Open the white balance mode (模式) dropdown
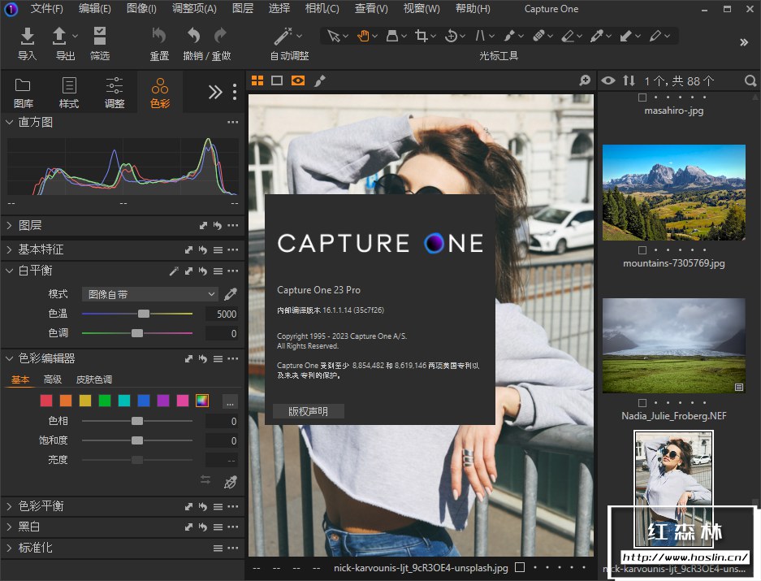 [150, 294]
